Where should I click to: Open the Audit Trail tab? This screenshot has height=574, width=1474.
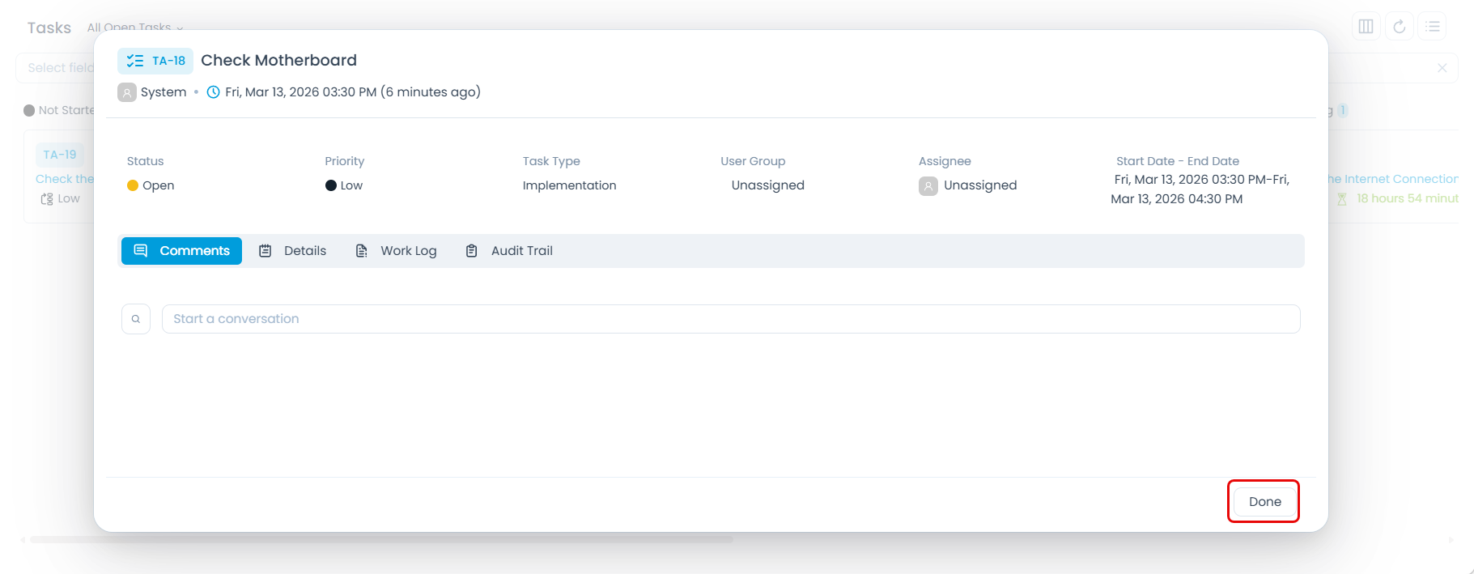pos(510,251)
